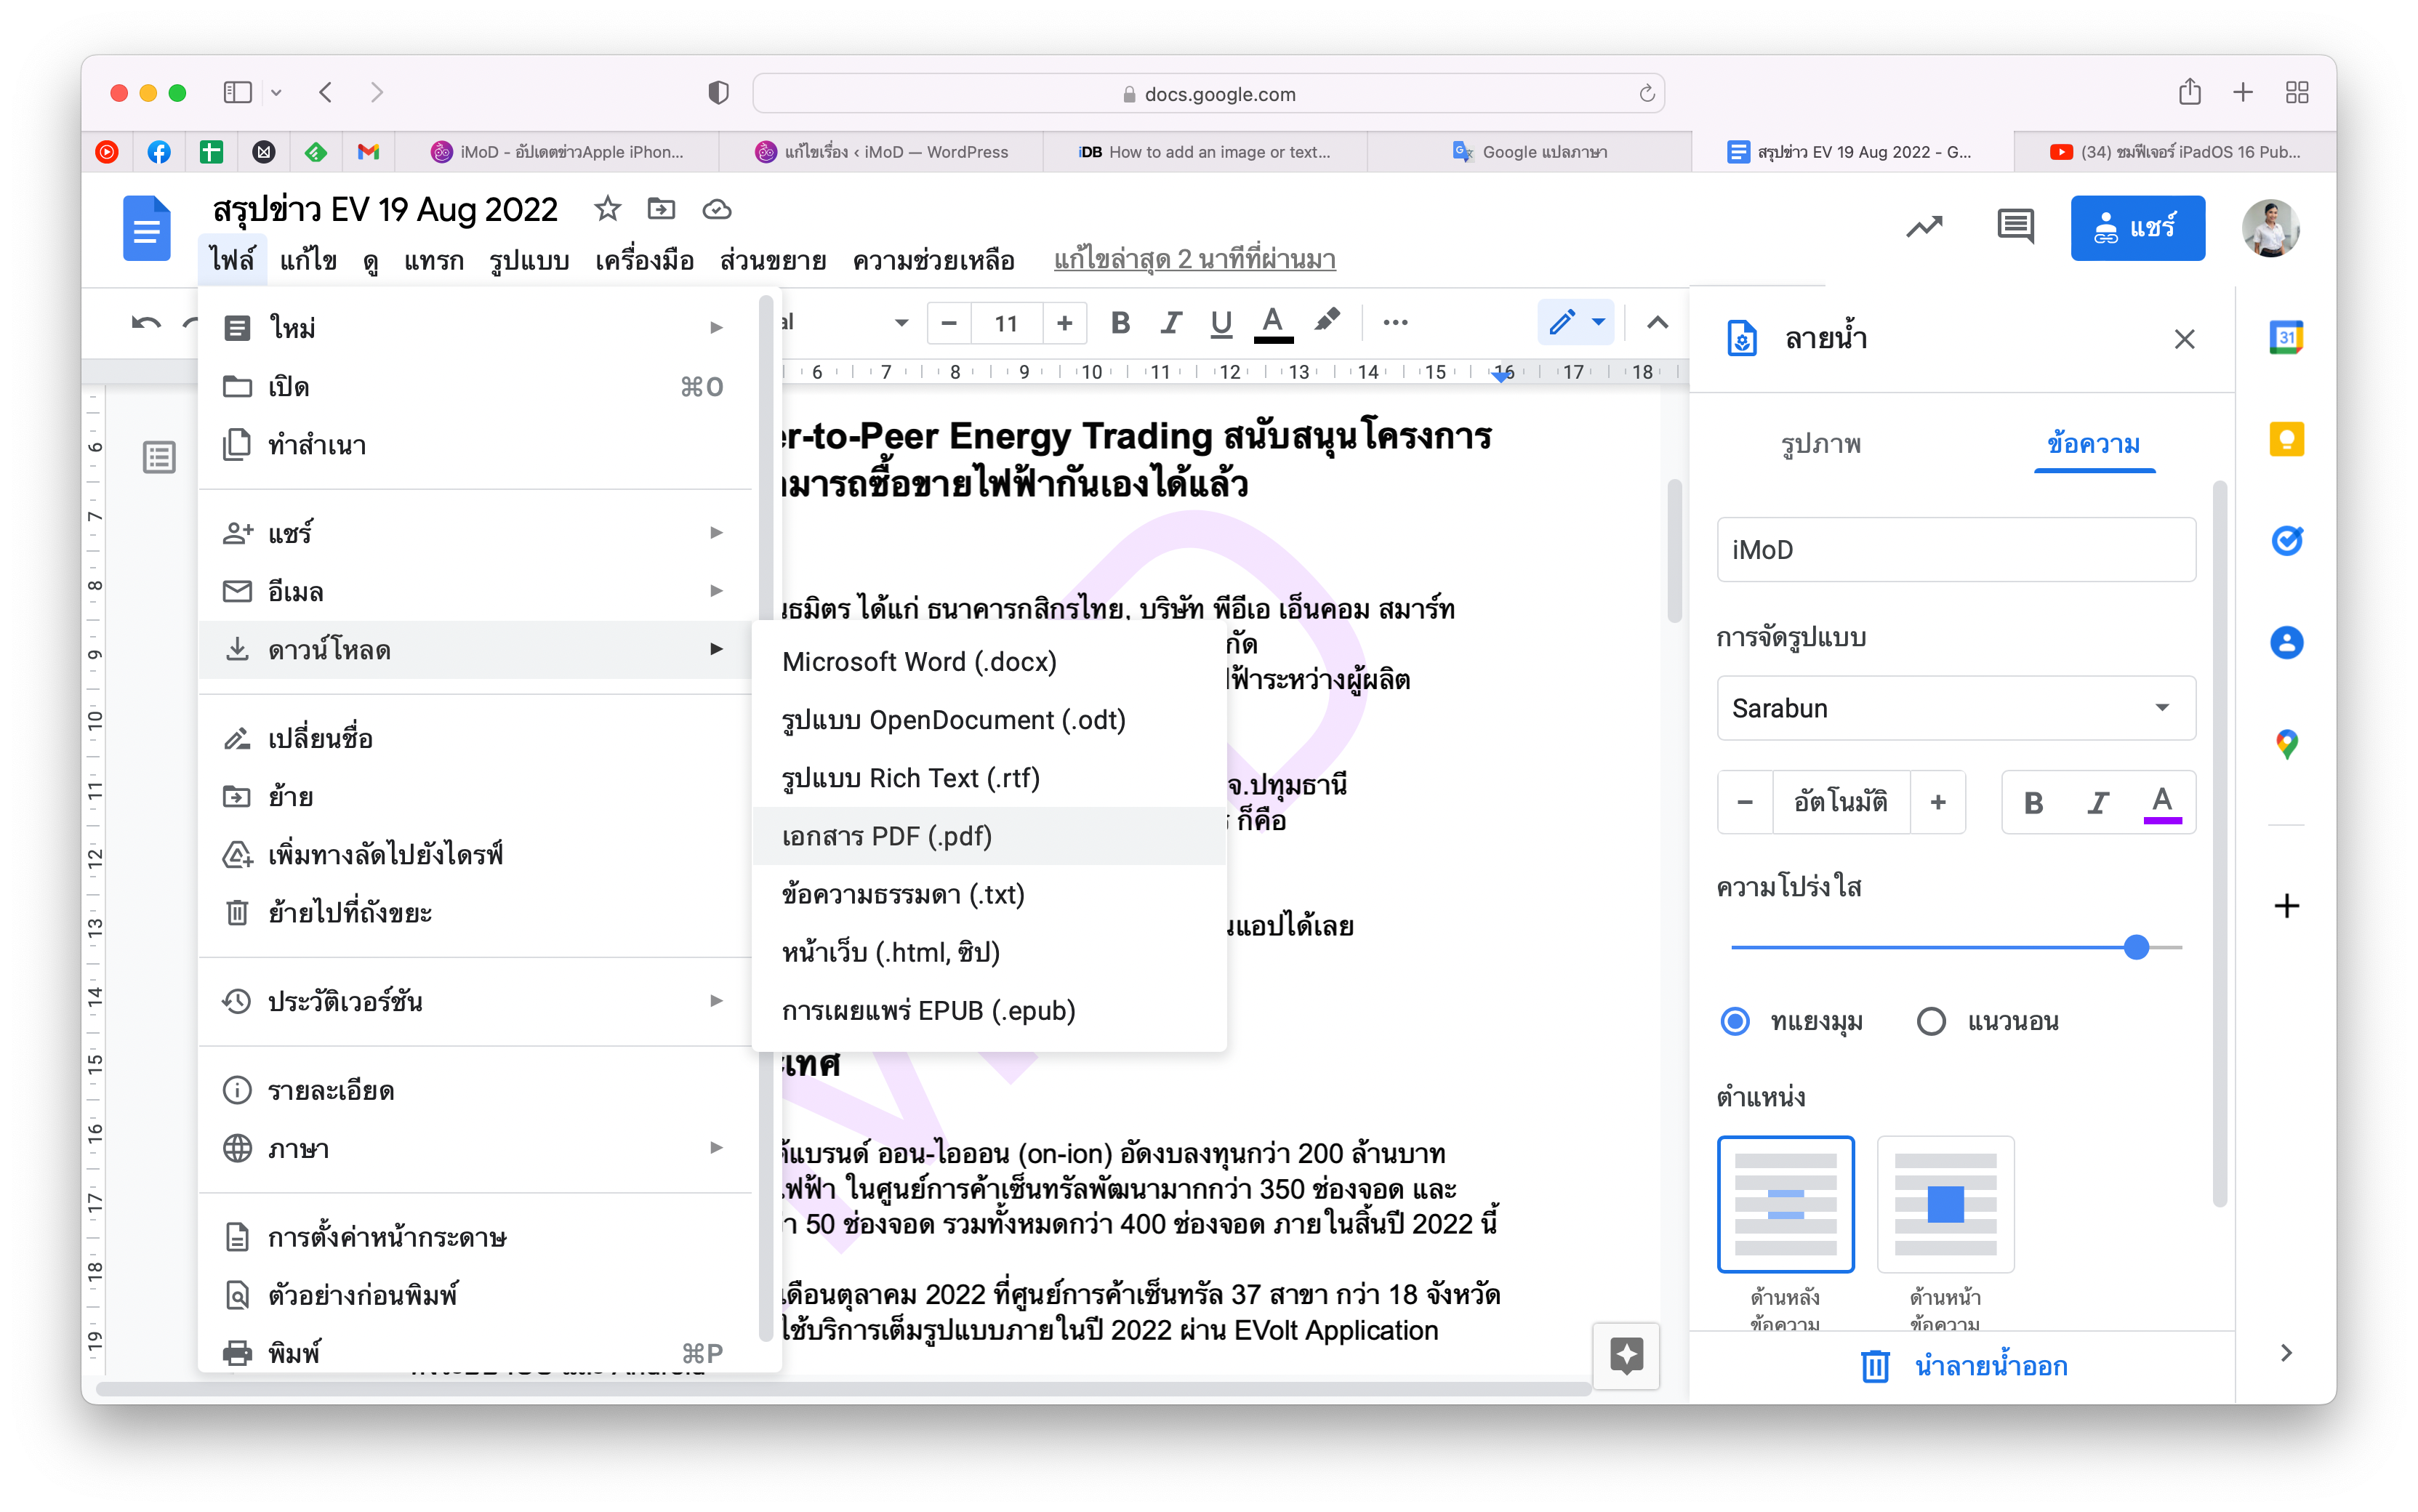2418x1512 pixels.
Task: Click the star icon beside document title
Action: pyautogui.click(x=607, y=209)
